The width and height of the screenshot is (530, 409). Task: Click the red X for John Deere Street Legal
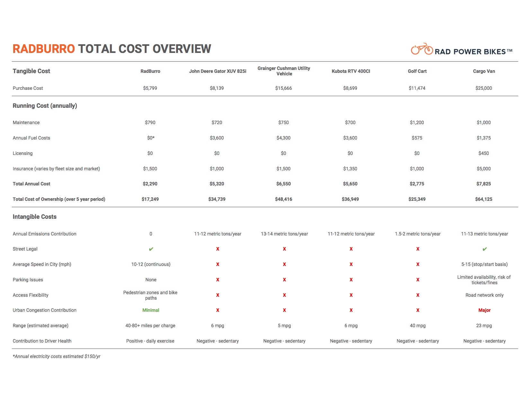pos(217,249)
